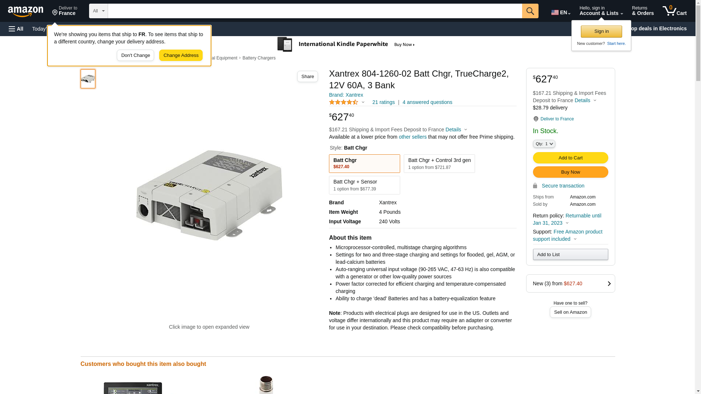
Task: Click the Deliver to France location icon
Action: (x=536, y=119)
